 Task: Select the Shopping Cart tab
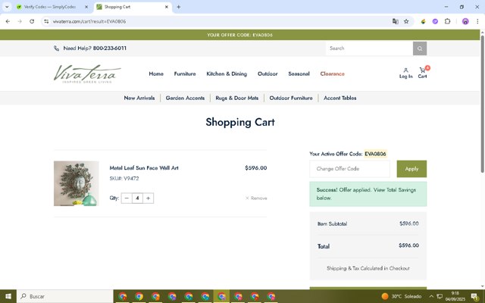[130, 7]
